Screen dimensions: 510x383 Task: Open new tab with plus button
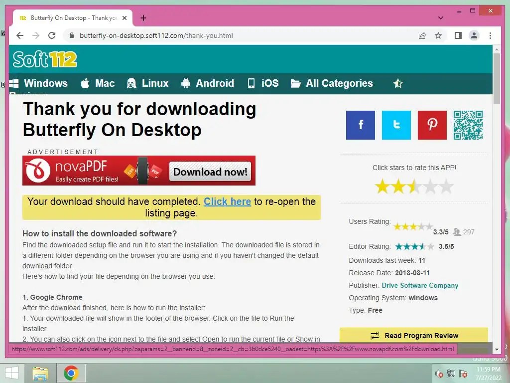(x=143, y=18)
